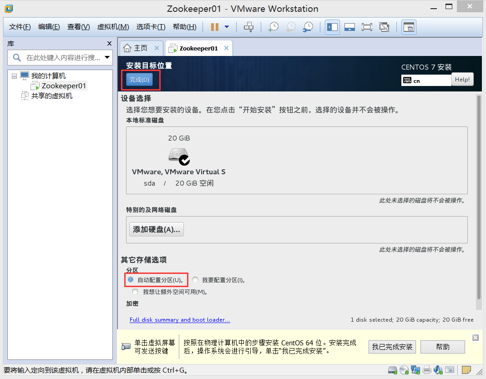Screen dimensions: 486x379
Task: Close the 库 library panel
Action: (109, 43)
